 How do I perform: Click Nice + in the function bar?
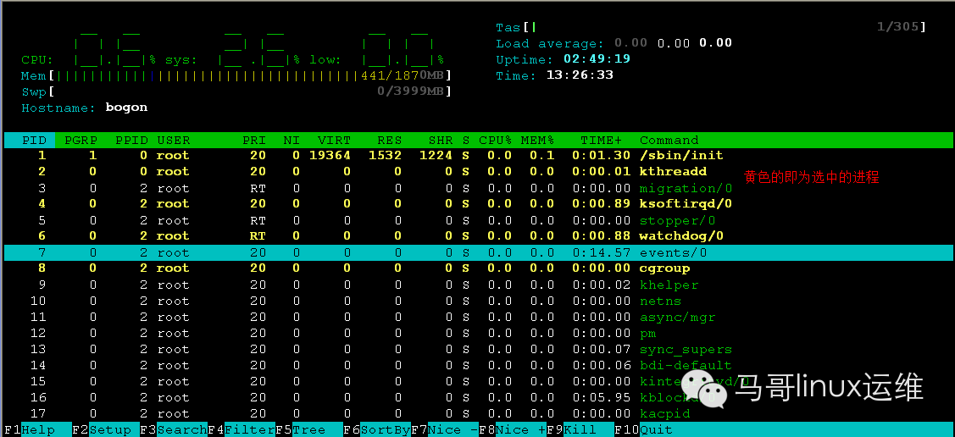coord(521,429)
